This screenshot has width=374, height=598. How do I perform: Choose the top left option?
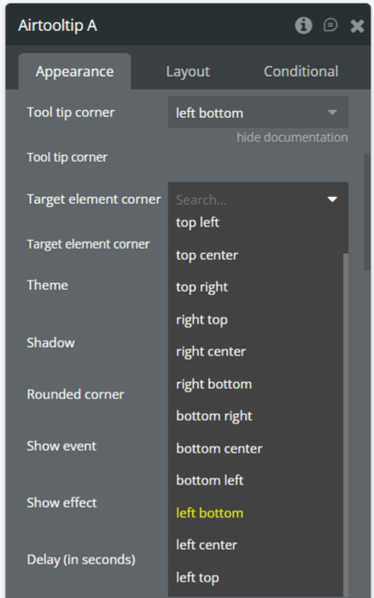click(198, 222)
